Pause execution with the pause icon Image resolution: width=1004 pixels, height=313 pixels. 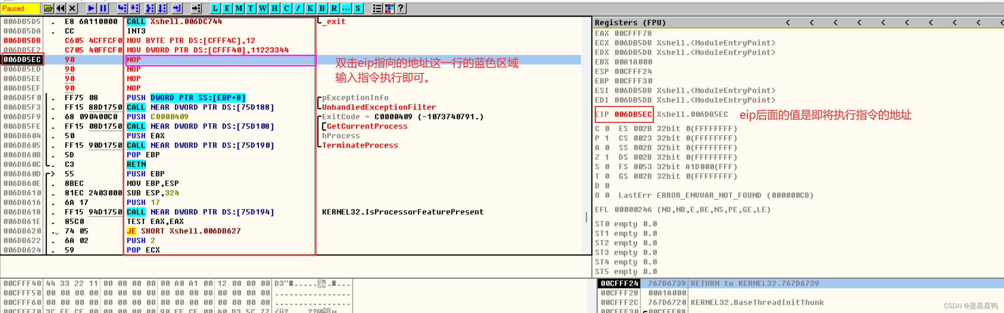(x=103, y=8)
